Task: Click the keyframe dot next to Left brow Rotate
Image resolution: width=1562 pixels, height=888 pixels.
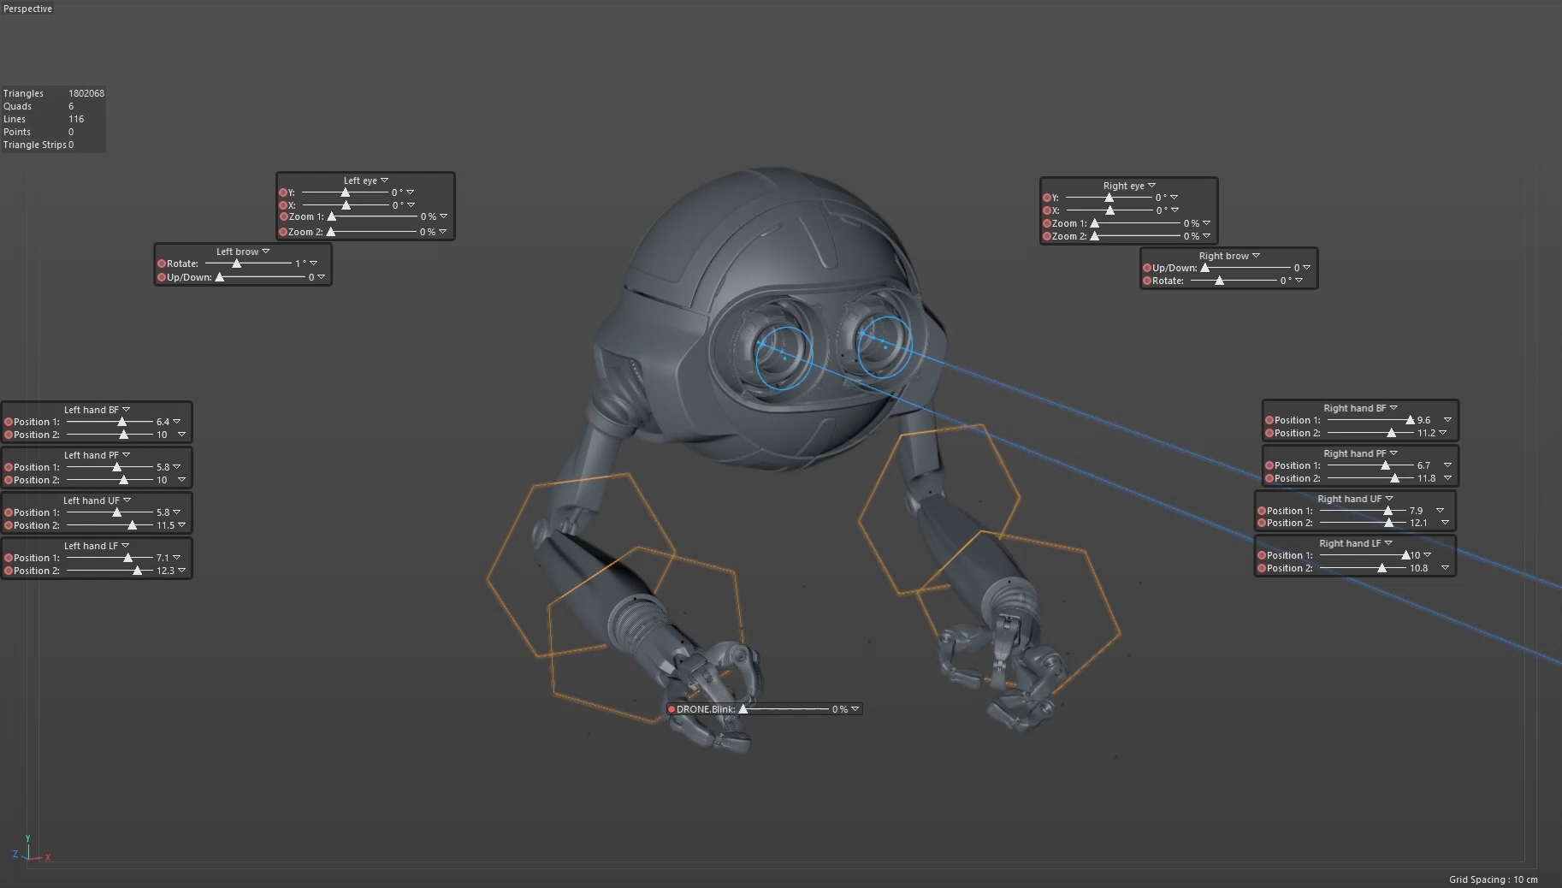Action: [x=163, y=263]
